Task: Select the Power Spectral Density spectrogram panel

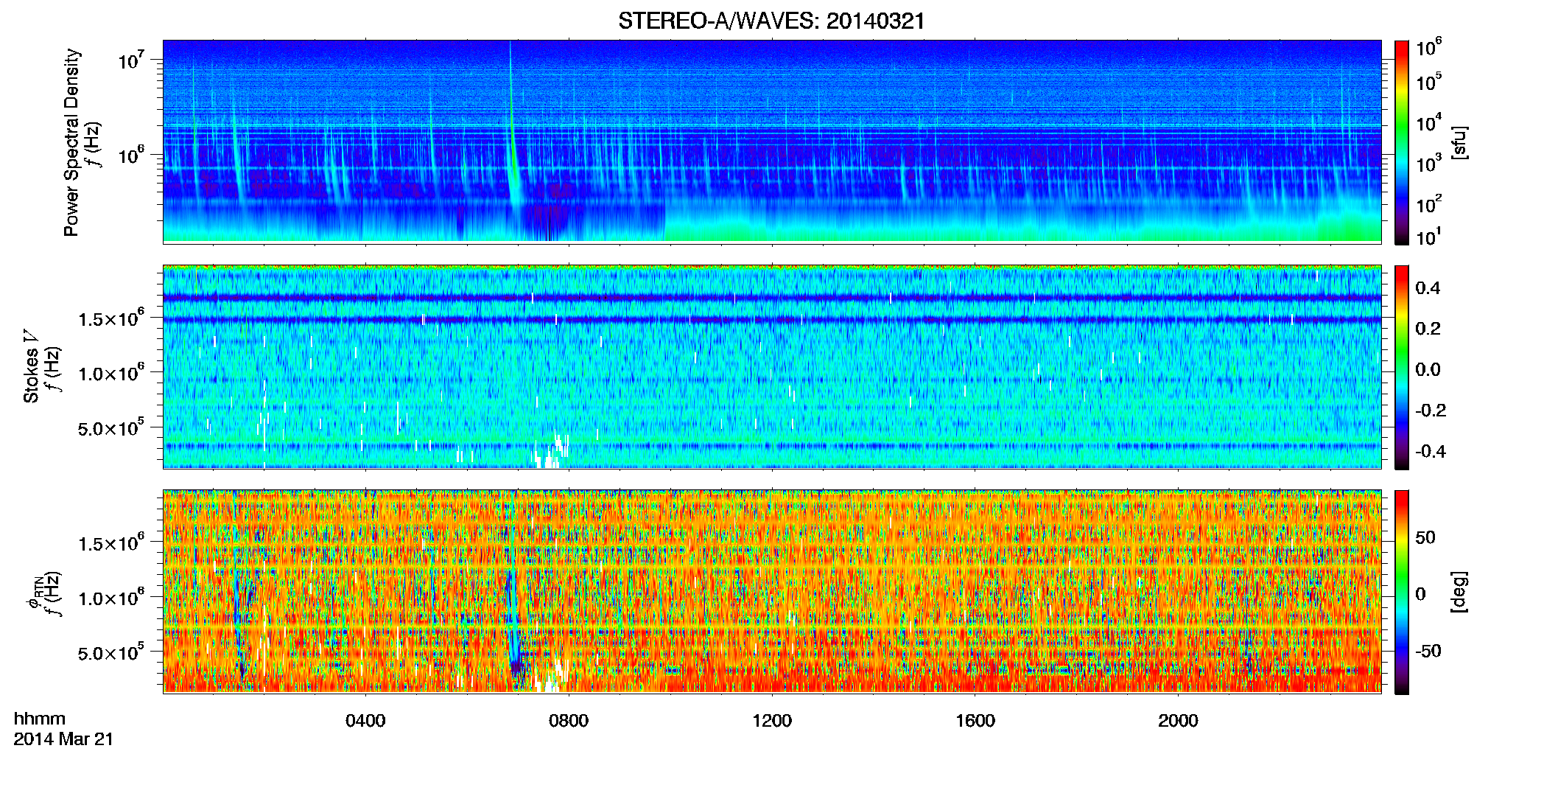Action: coord(772,141)
